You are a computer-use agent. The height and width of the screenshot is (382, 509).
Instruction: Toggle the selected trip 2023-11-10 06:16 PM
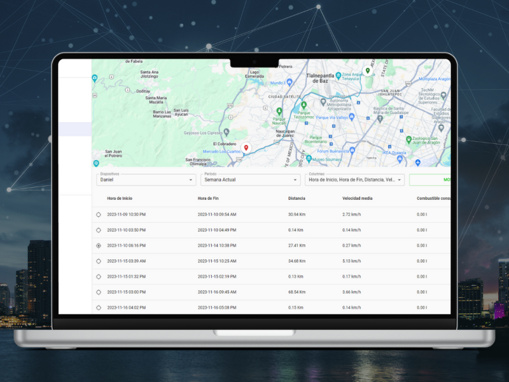pyautogui.click(x=99, y=246)
